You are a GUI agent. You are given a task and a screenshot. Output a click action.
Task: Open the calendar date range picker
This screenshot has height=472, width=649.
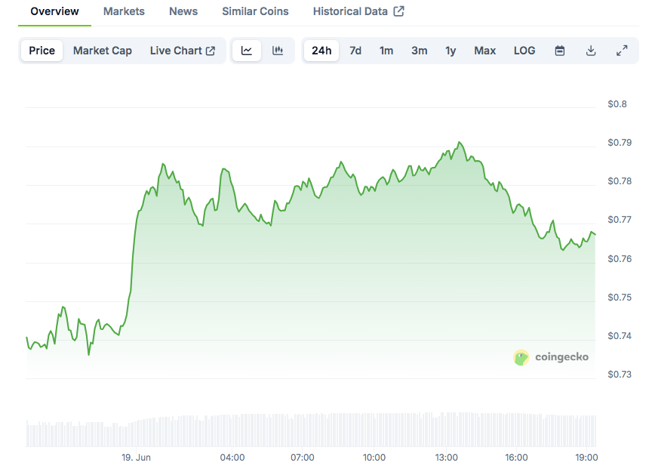pos(560,51)
